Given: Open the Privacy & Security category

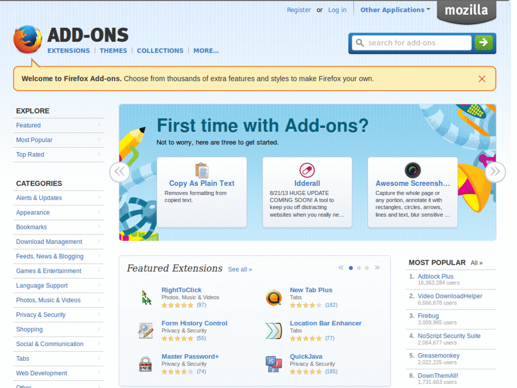Looking at the screenshot, I should pyautogui.click(x=41, y=315).
